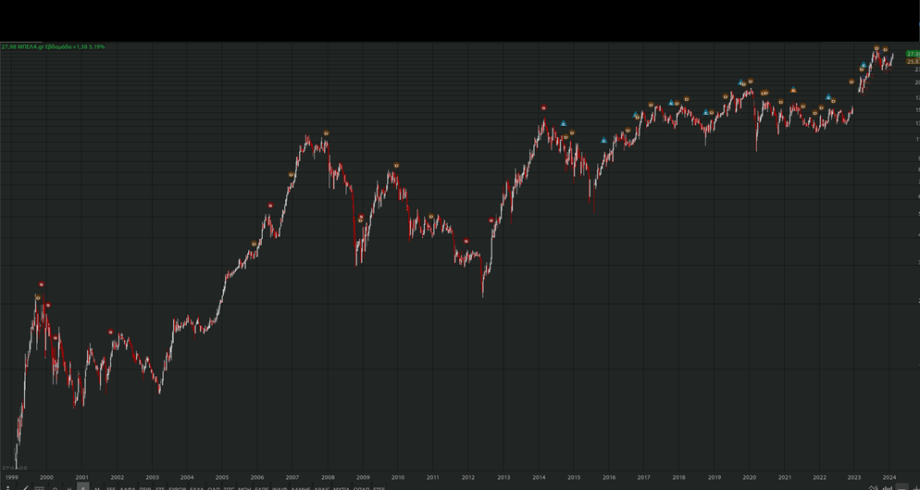Open the orange triangle marker in 2021
Screen dimensions: 920x490
tap(793, 90)
